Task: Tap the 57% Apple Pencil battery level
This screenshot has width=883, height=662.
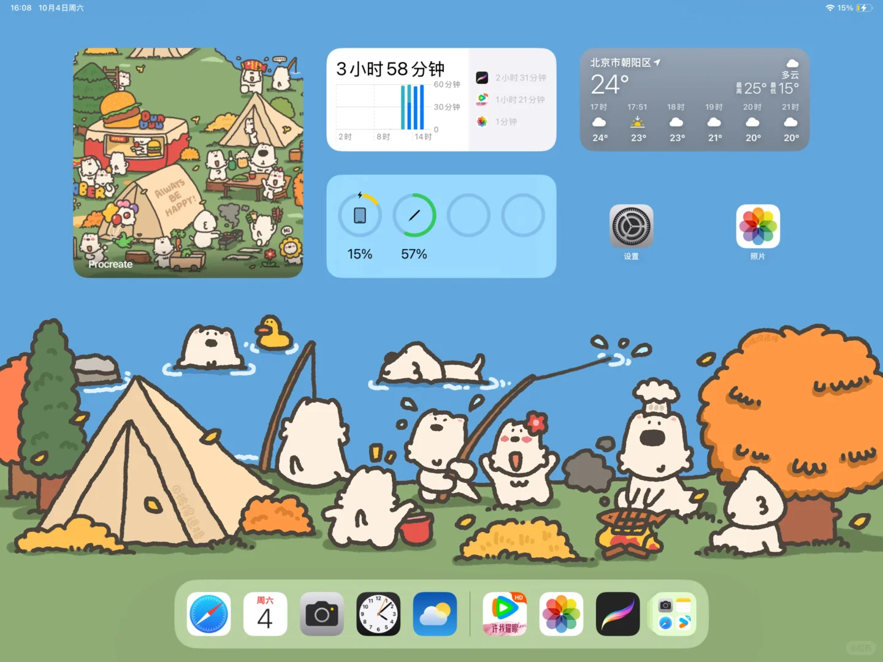Action: 415,254
